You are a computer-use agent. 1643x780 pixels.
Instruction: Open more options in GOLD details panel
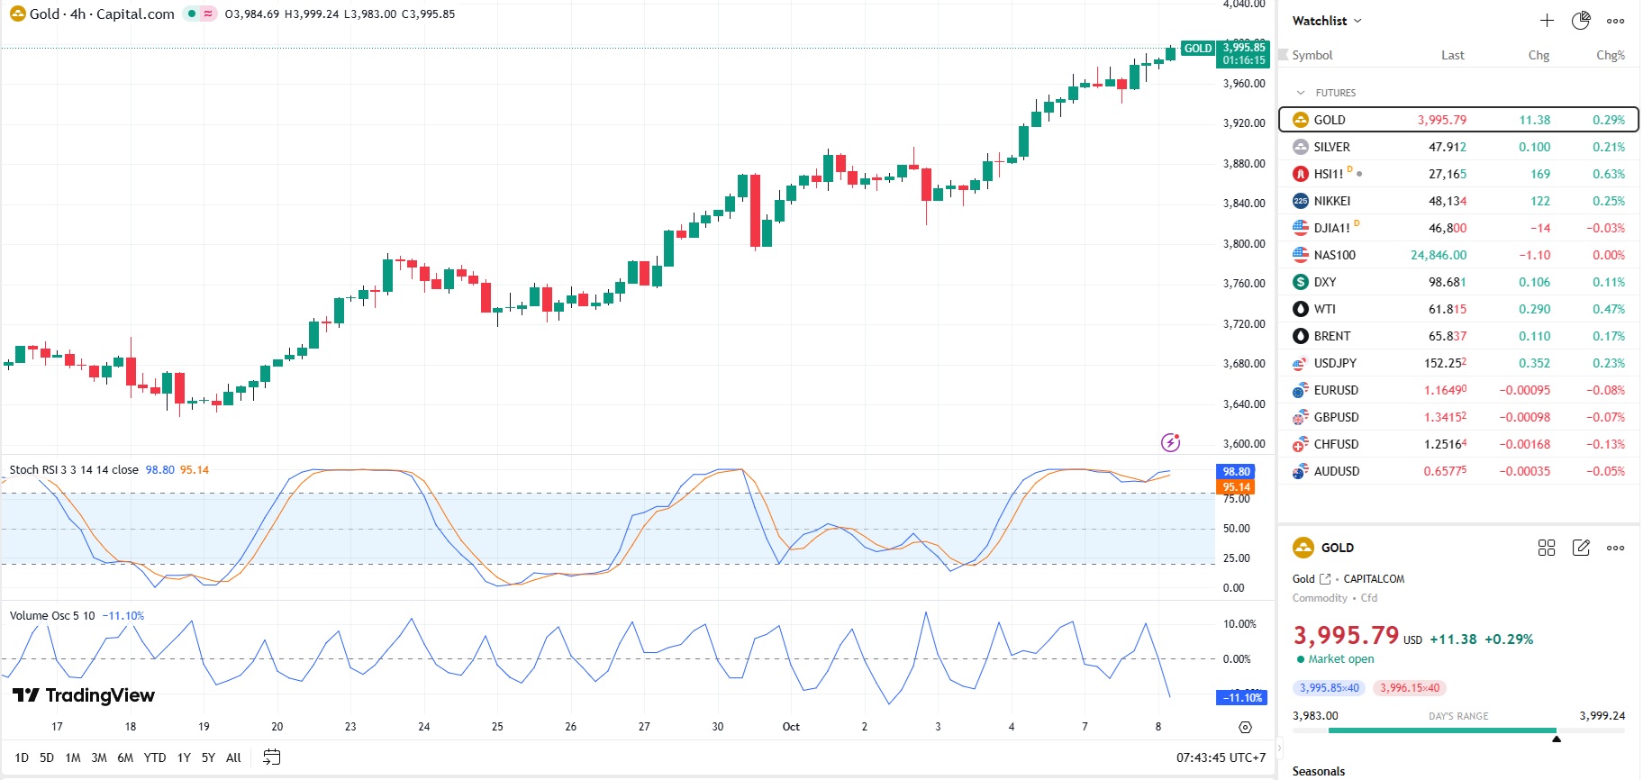click(x=1616, y=548)
